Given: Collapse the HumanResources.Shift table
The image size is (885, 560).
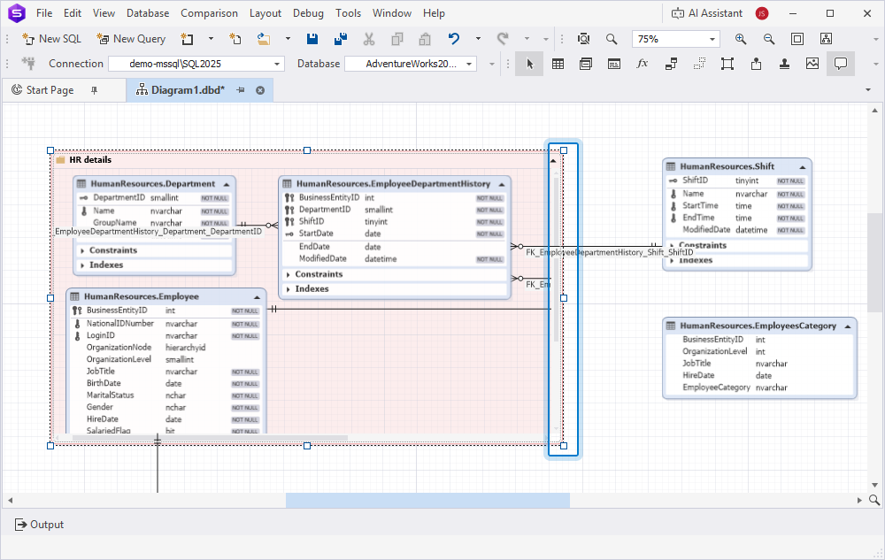Looking at the screenshot, I should pyautogui.click(x=802, y=167).
